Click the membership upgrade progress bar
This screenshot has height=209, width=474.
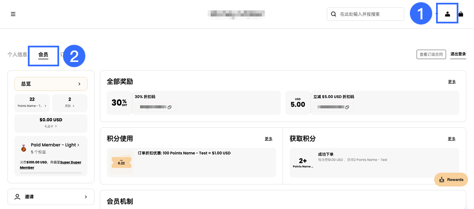[51, 173]
